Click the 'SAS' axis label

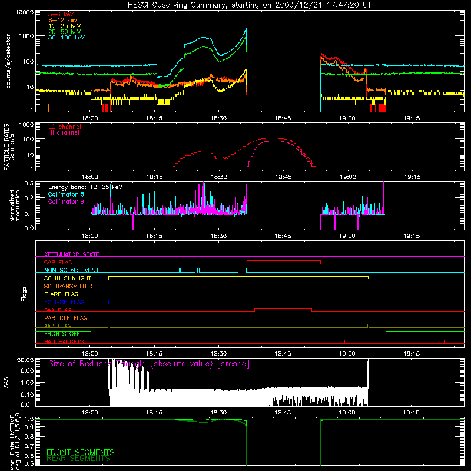click(x=6, y=383)
